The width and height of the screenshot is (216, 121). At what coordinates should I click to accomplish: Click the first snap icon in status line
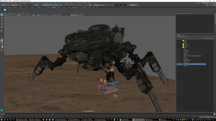coord(64,5)
